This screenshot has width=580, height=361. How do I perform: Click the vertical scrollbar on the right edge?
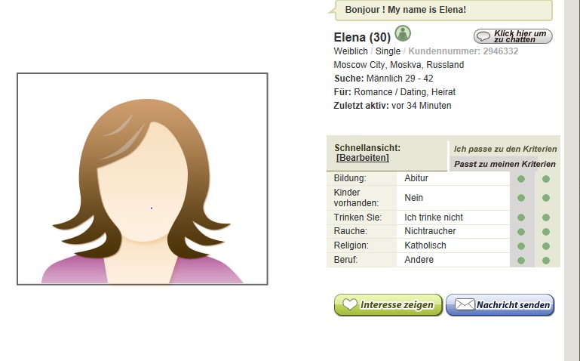(572, 180)
